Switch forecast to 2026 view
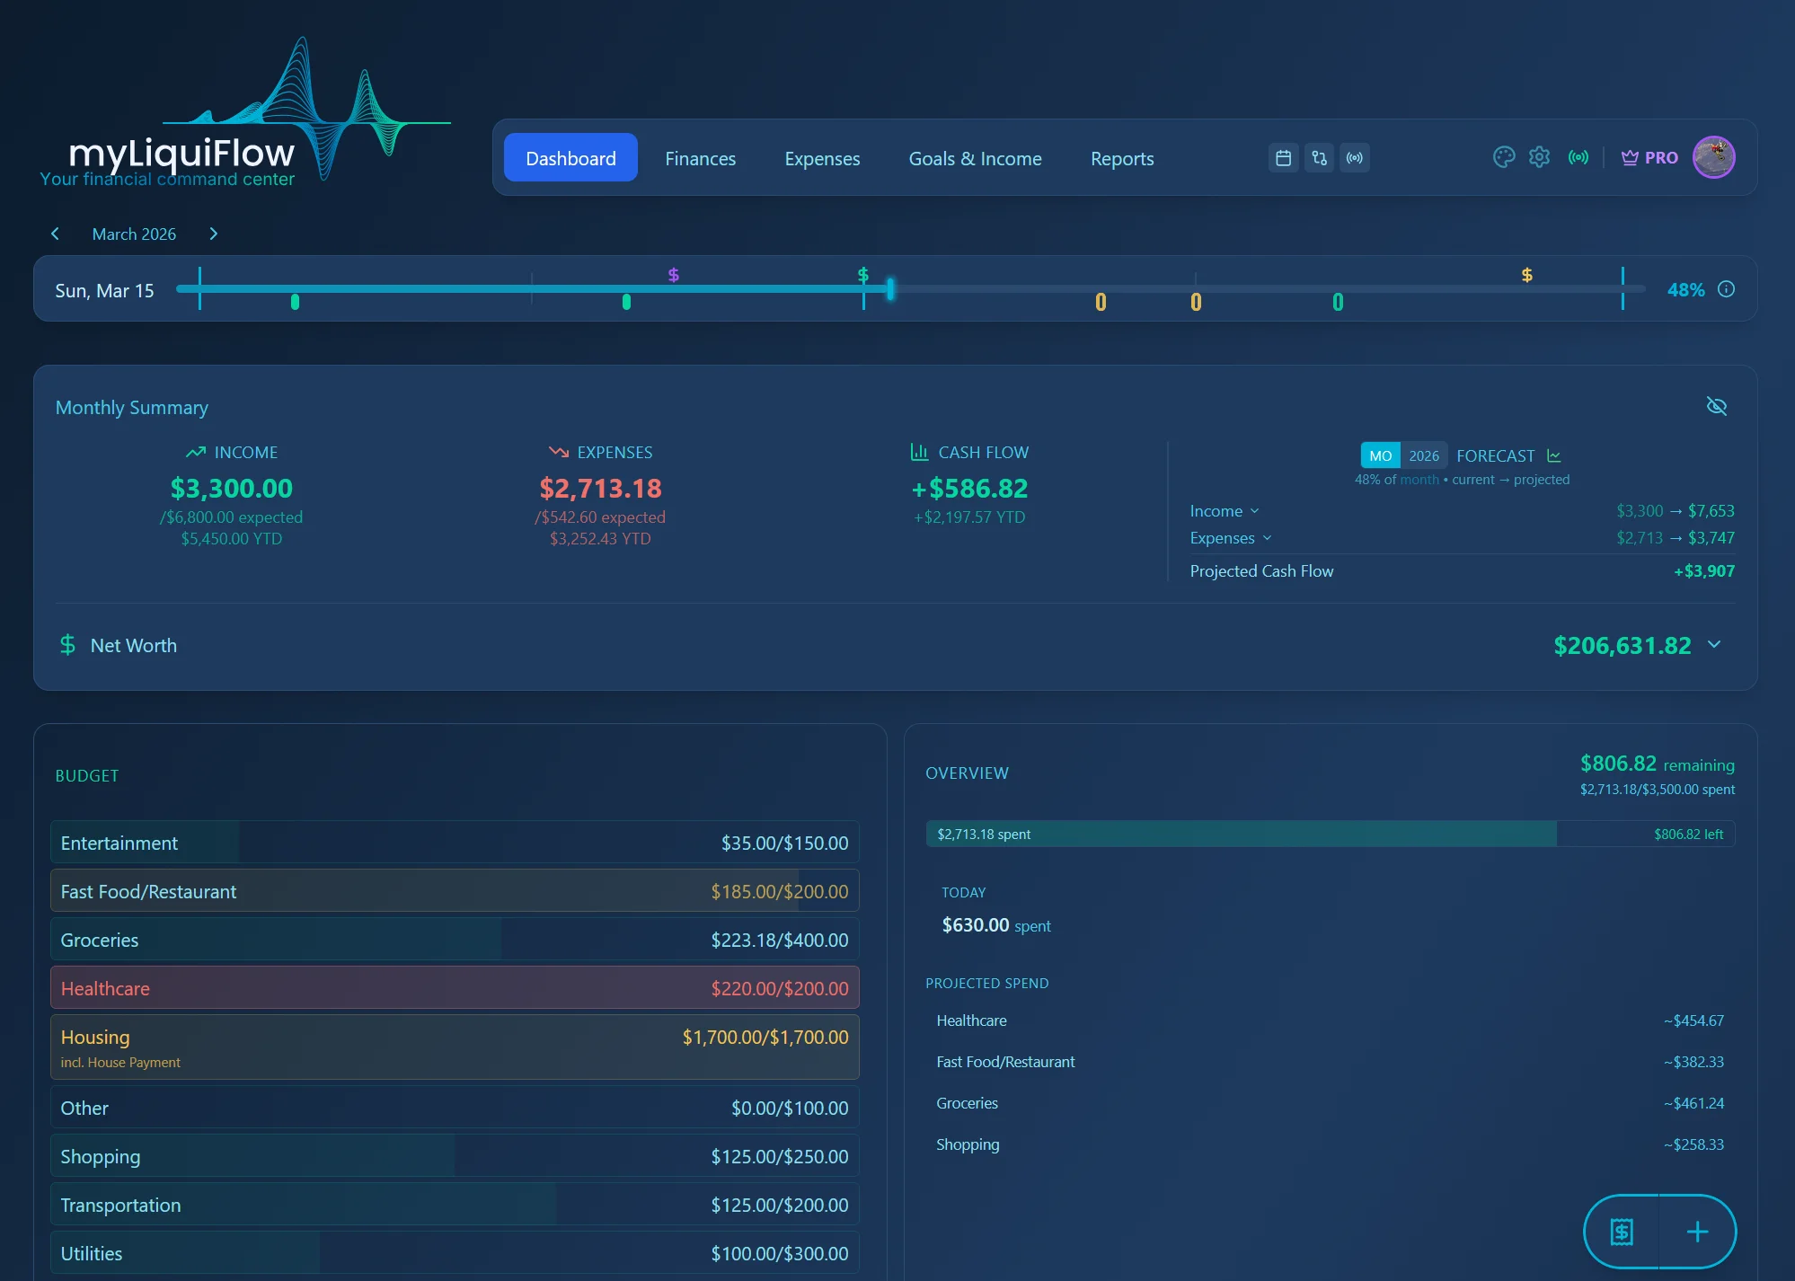 click(x=1423, y=455)
